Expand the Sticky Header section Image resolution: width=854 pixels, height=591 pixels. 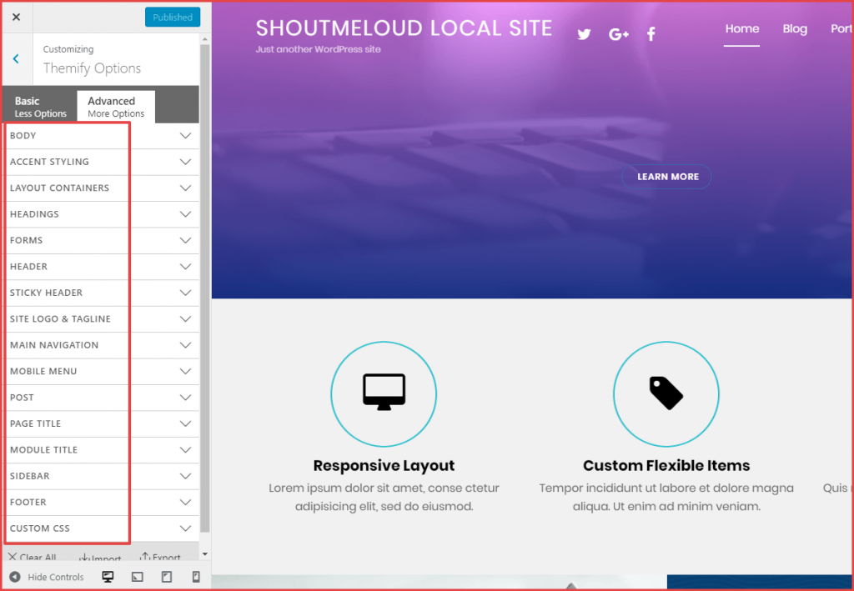(x=101, y=293)
